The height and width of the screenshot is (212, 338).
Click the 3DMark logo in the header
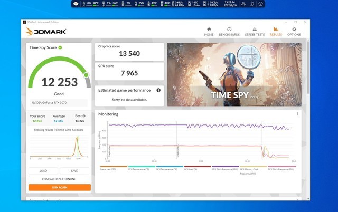[46, 32]
